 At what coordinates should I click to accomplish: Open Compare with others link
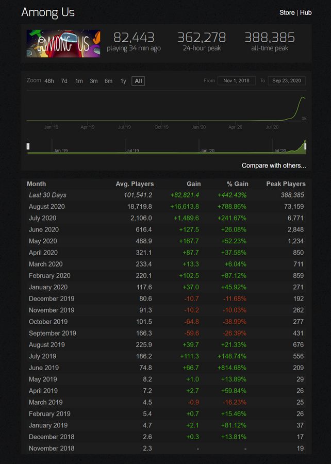(x=274, y=165)
